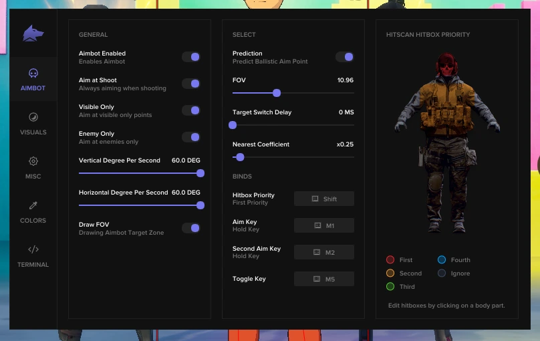Image resolution: width=540 pixels, height=341 pixels.
Task: Select the blue Fourth priority circle
Action: click(x=442, y=259)
